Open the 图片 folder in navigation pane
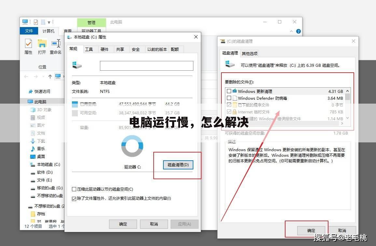The width and height of the screenshot is (376, 246). coord(38,125)
